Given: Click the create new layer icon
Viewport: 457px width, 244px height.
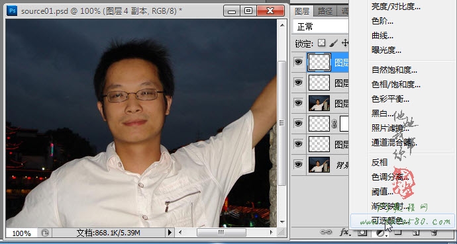Looking at the screenshot, I should 416,232.
